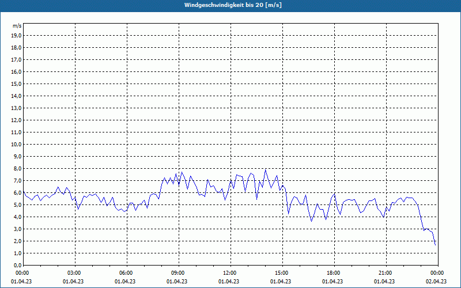Pick the '2,0' y-axis value
Screen dimensions: 461x288
[x=17, y=241]
